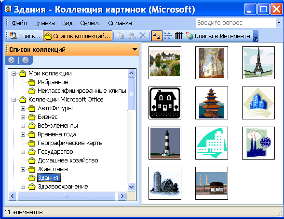Expand the АвтоФигуры tree node
The height and width of the screenshot is (219, 284).
(x=23, y=108)
